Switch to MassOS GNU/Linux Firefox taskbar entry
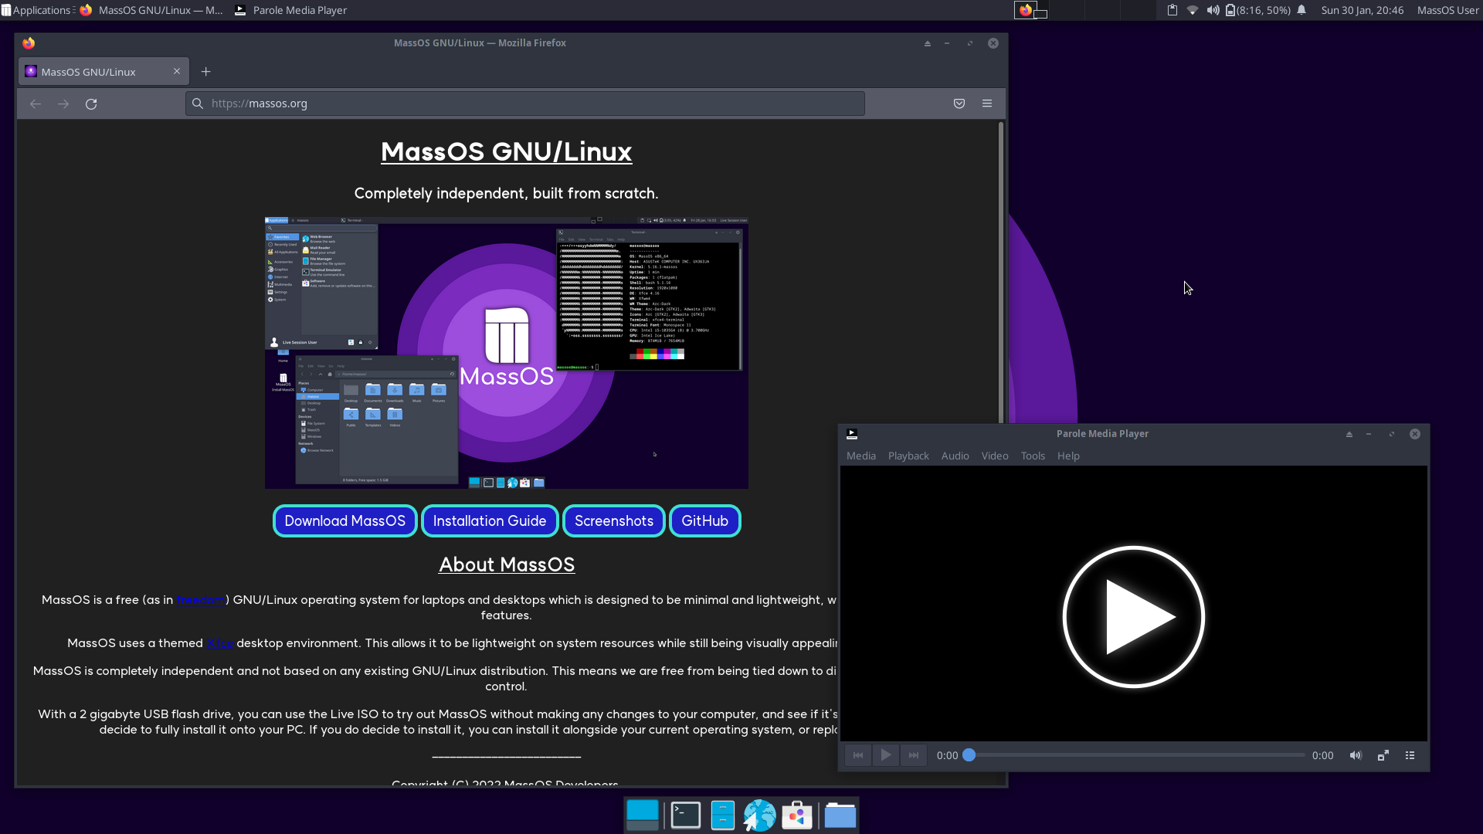The image size is (1483, 834). pos(151,10)
